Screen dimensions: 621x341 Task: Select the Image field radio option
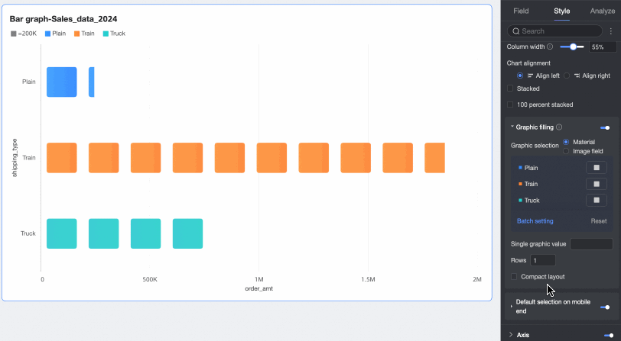(566, 151)
